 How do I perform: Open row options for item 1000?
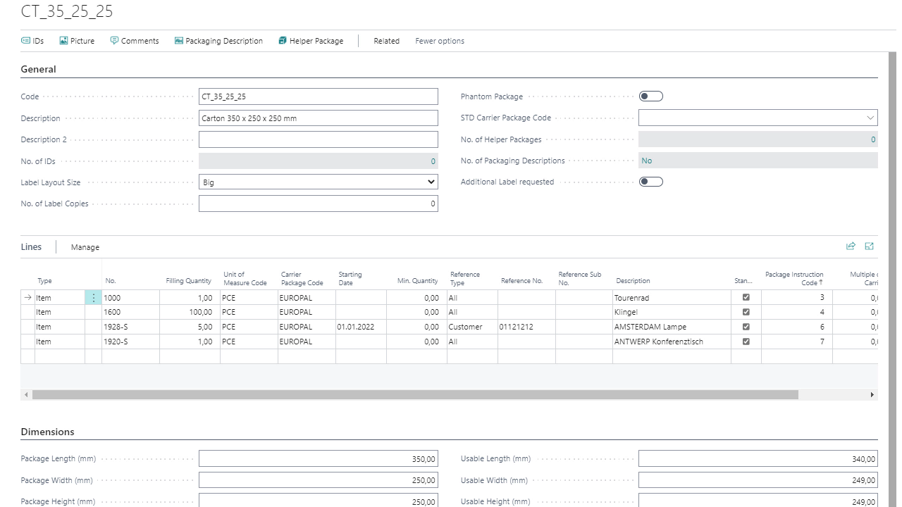[x=94, y=298]
